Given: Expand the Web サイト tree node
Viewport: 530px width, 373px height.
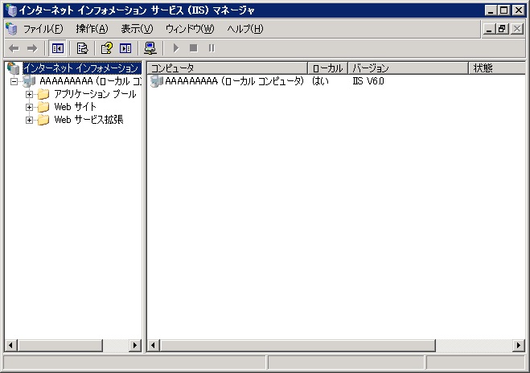Looking at the screenshot, I should pos(30,107).
